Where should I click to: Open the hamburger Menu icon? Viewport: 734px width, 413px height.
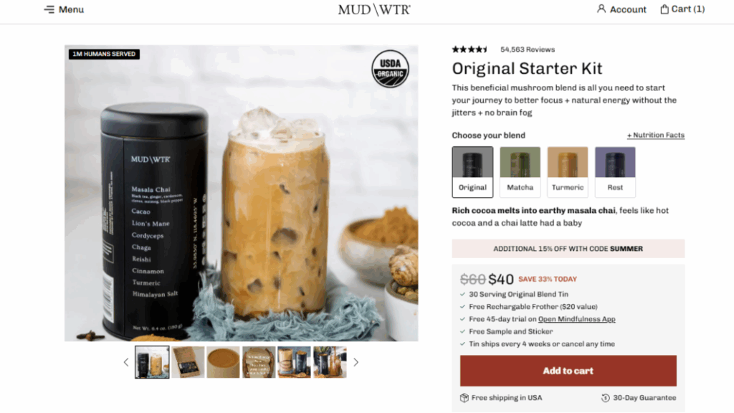pyautogui.click(x=49, y=9)
